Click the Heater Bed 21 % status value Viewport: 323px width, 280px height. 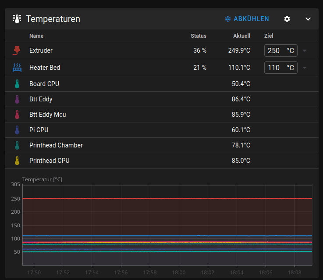pos(200,68)
